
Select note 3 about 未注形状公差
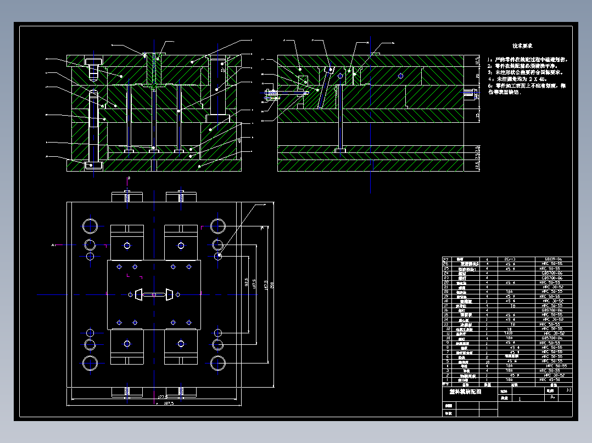pyautogui.click(x=526, y=72)
